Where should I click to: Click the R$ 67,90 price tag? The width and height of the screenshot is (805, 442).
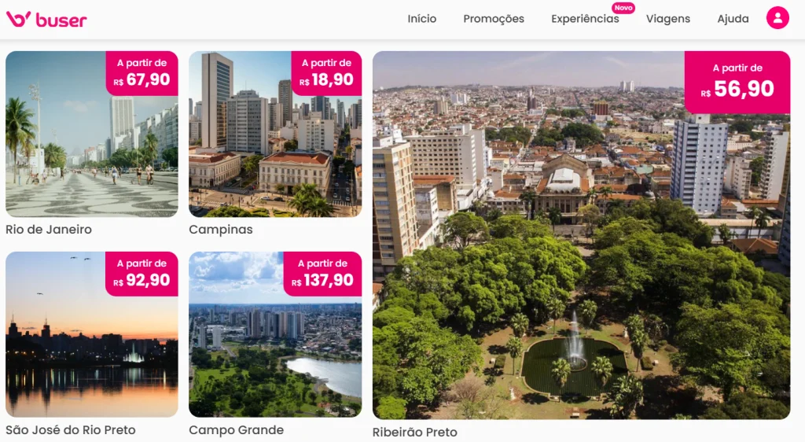tap(142, 73)
